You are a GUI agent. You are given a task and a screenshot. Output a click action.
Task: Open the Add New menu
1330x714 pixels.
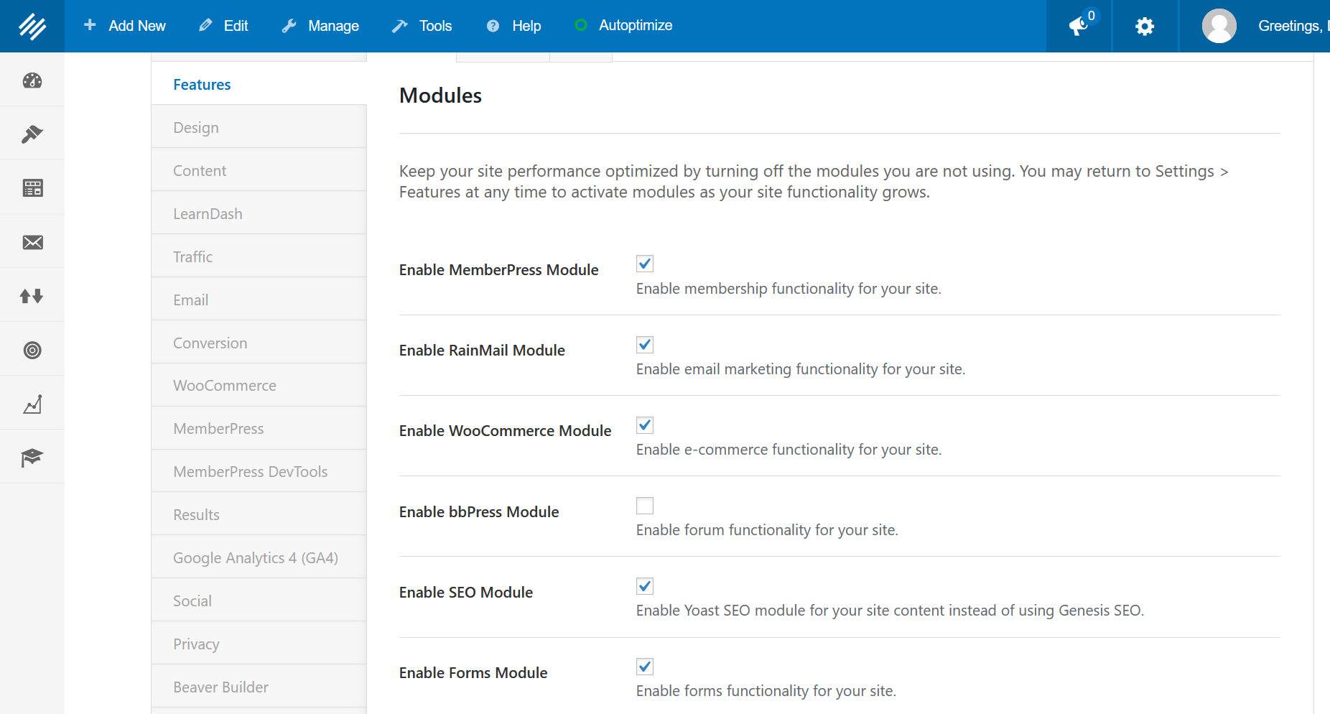[125, 26]
